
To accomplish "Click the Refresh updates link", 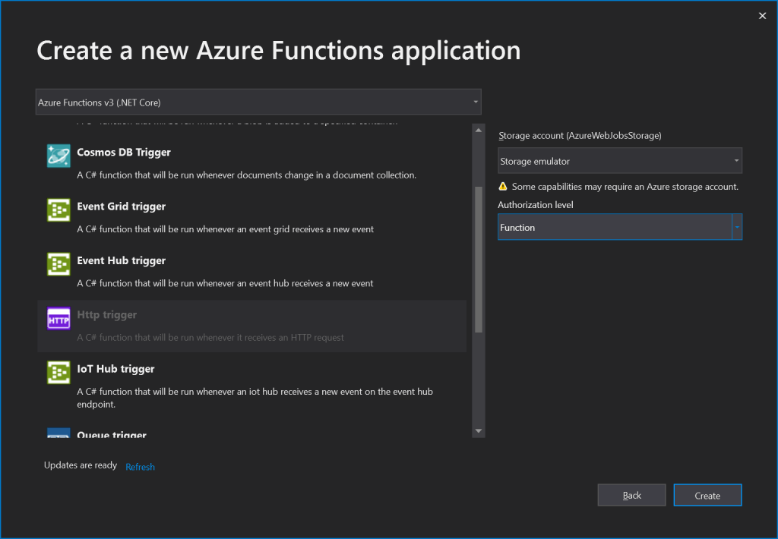I will [x=140, y=467].
